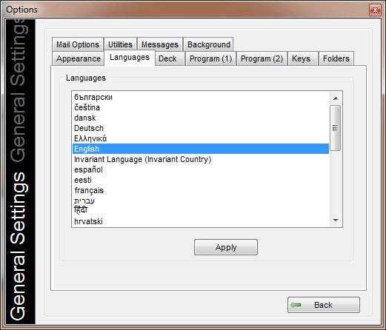Screen dimensions: 386x330
Task: Choose français in the list
Action: 201,190
